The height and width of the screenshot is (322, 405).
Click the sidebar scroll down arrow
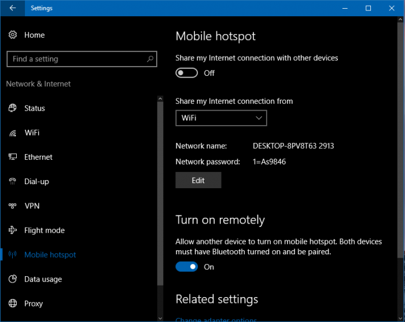tap(160, 319)
